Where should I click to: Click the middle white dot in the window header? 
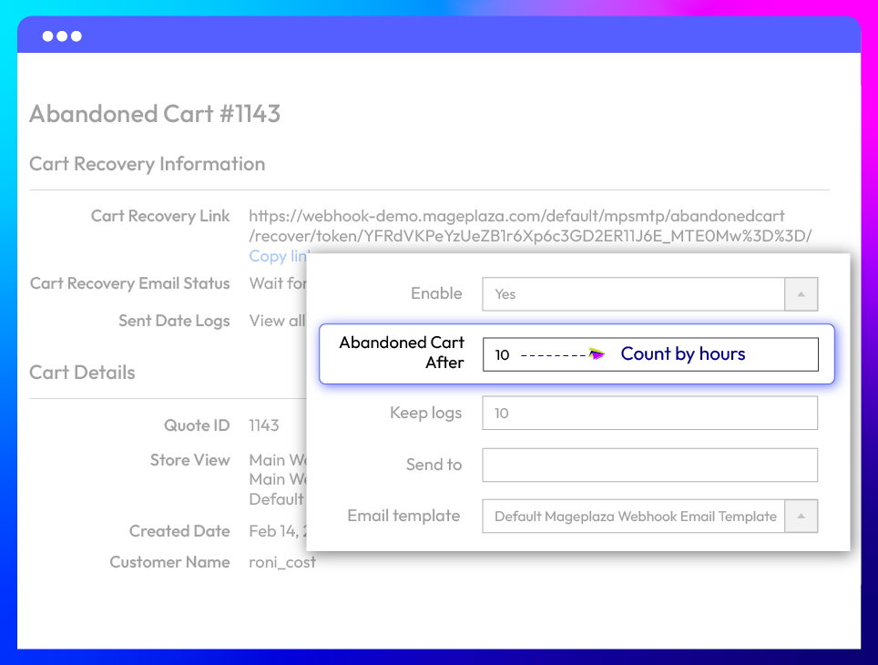pyautogui.click(x=62, y=36)
